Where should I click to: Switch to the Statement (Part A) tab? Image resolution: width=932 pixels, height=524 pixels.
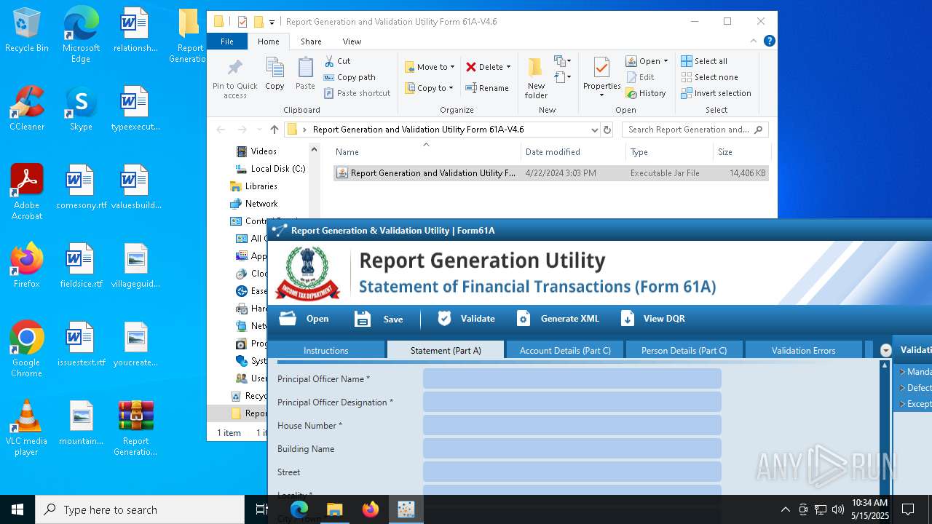tap(446, 350)
